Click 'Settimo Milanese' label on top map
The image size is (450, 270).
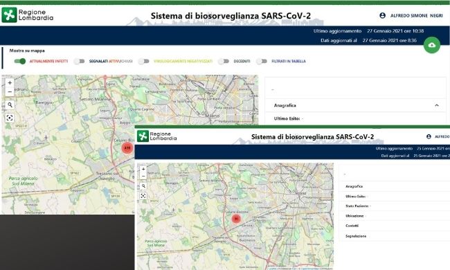pos(95,99)
